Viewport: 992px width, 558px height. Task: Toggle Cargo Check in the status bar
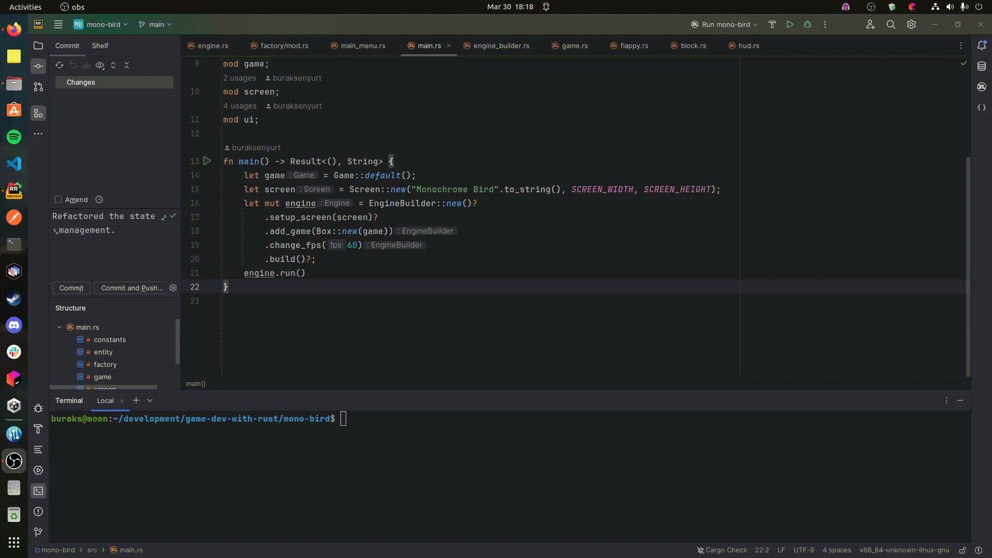point(721,550)
